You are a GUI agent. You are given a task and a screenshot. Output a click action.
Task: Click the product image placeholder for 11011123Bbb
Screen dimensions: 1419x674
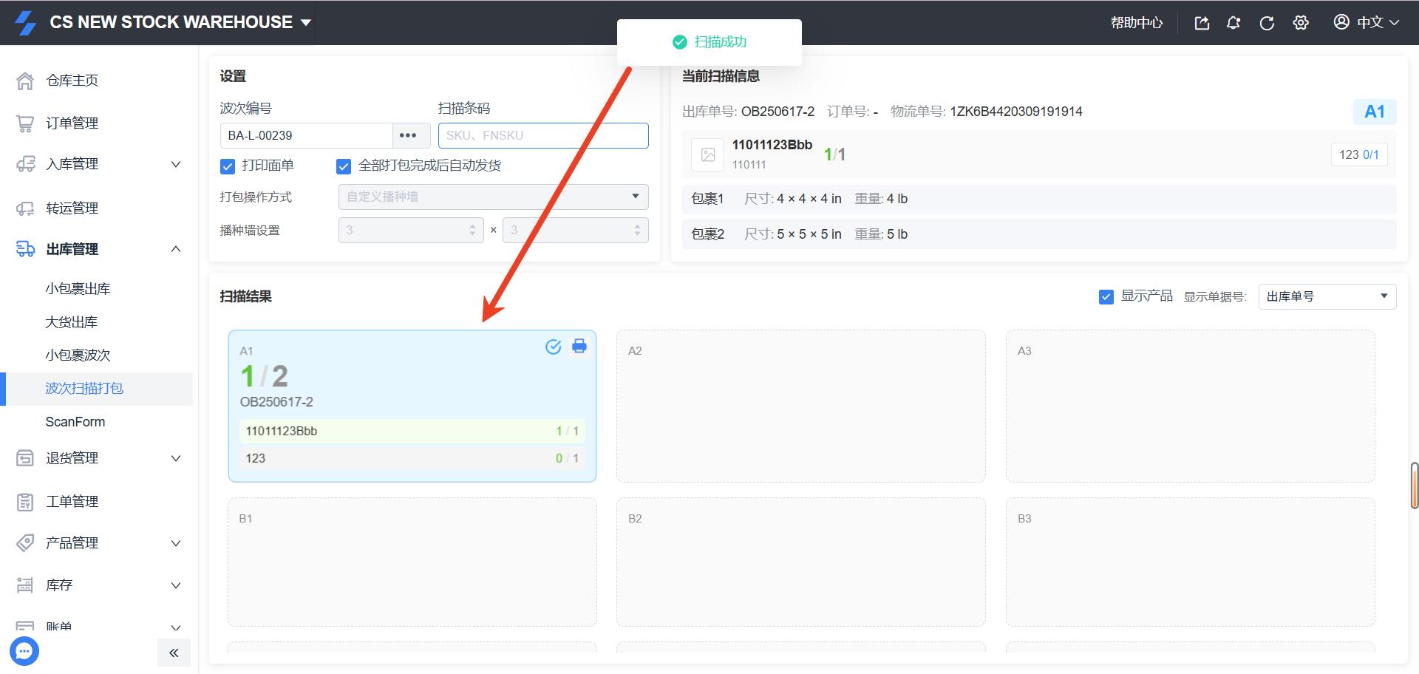point(707,154)
